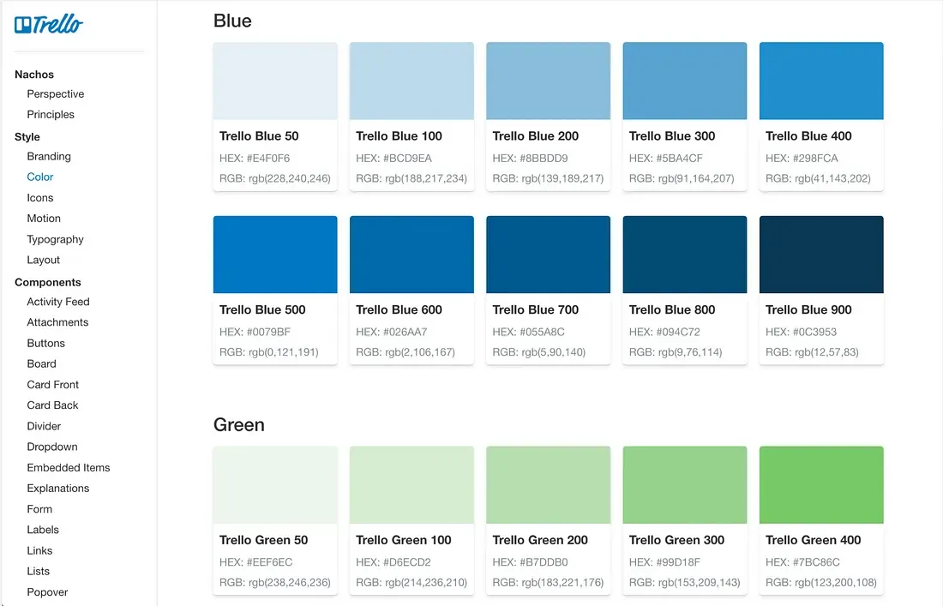The height and width of the screenshot is (606, 943).
Task: Click the Trello Blue 50 swatch
Action: (x=274, y=80)
